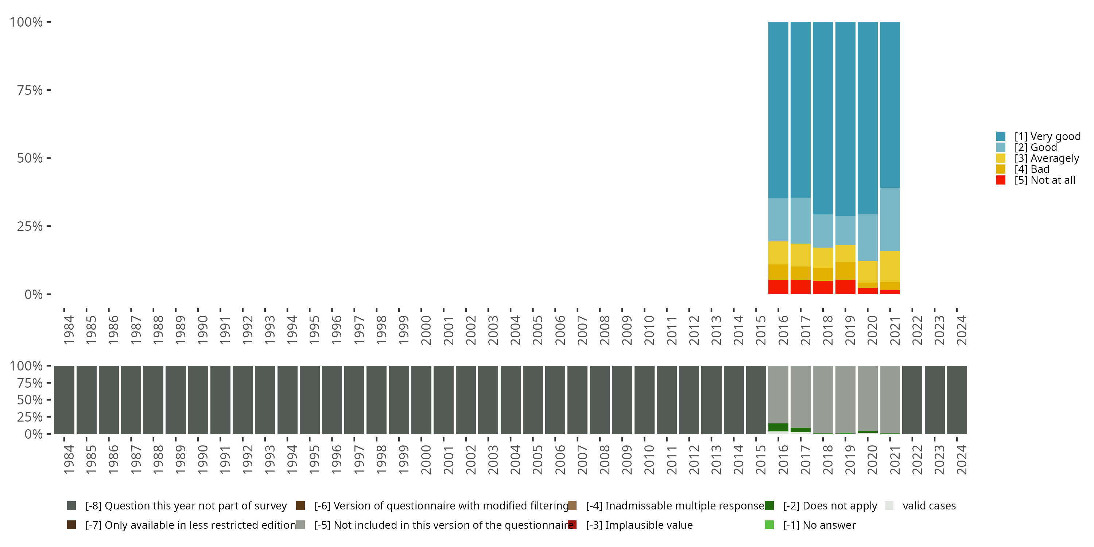
Task: Click the 2021 Good bar segment
Action: point(890,219)
